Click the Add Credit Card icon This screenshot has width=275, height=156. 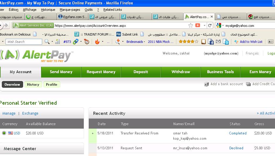248,84
